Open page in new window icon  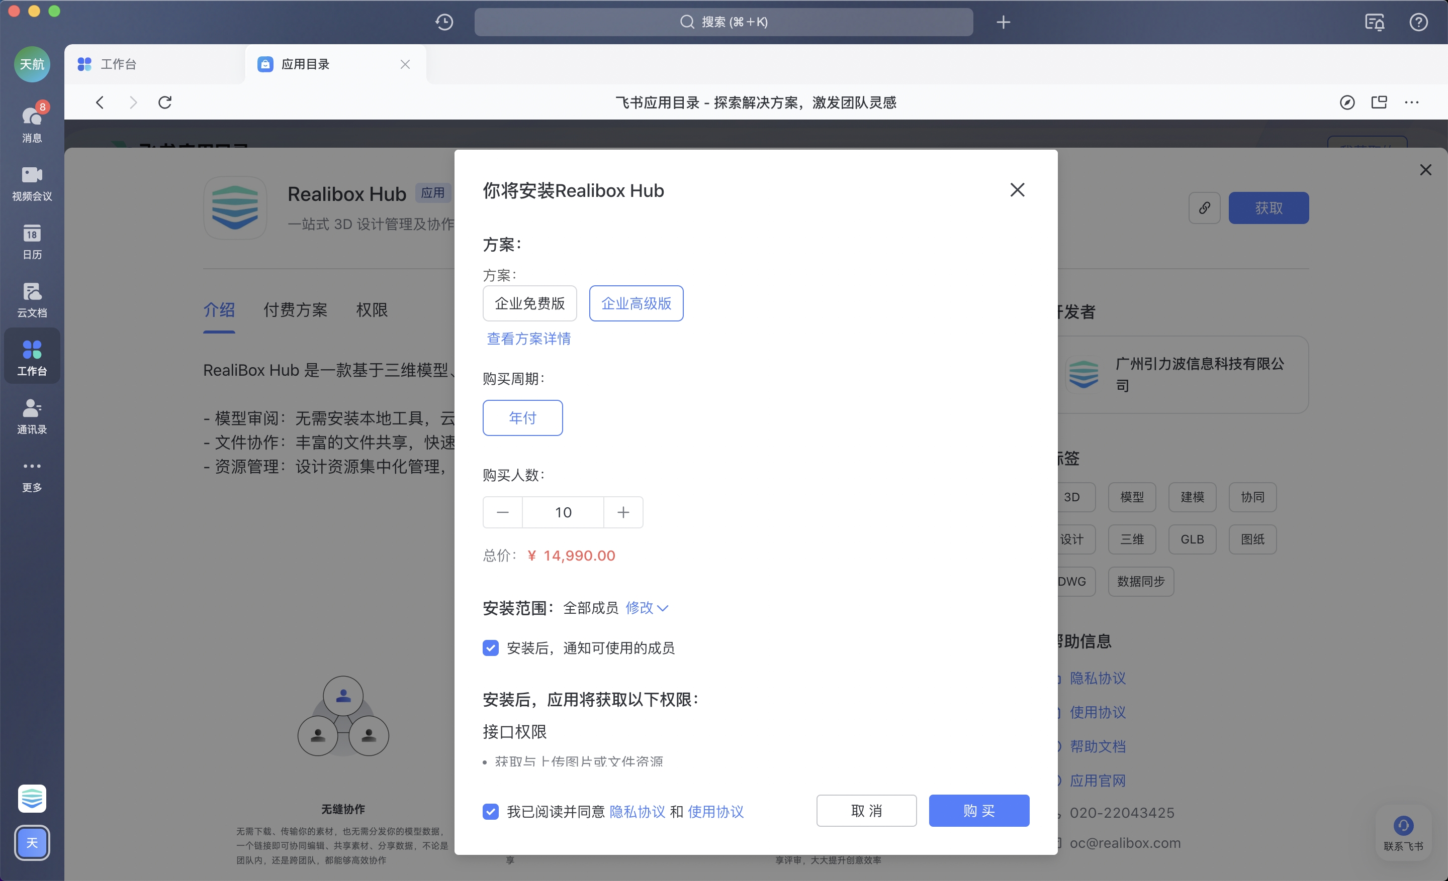click(x=1379, y=102)
